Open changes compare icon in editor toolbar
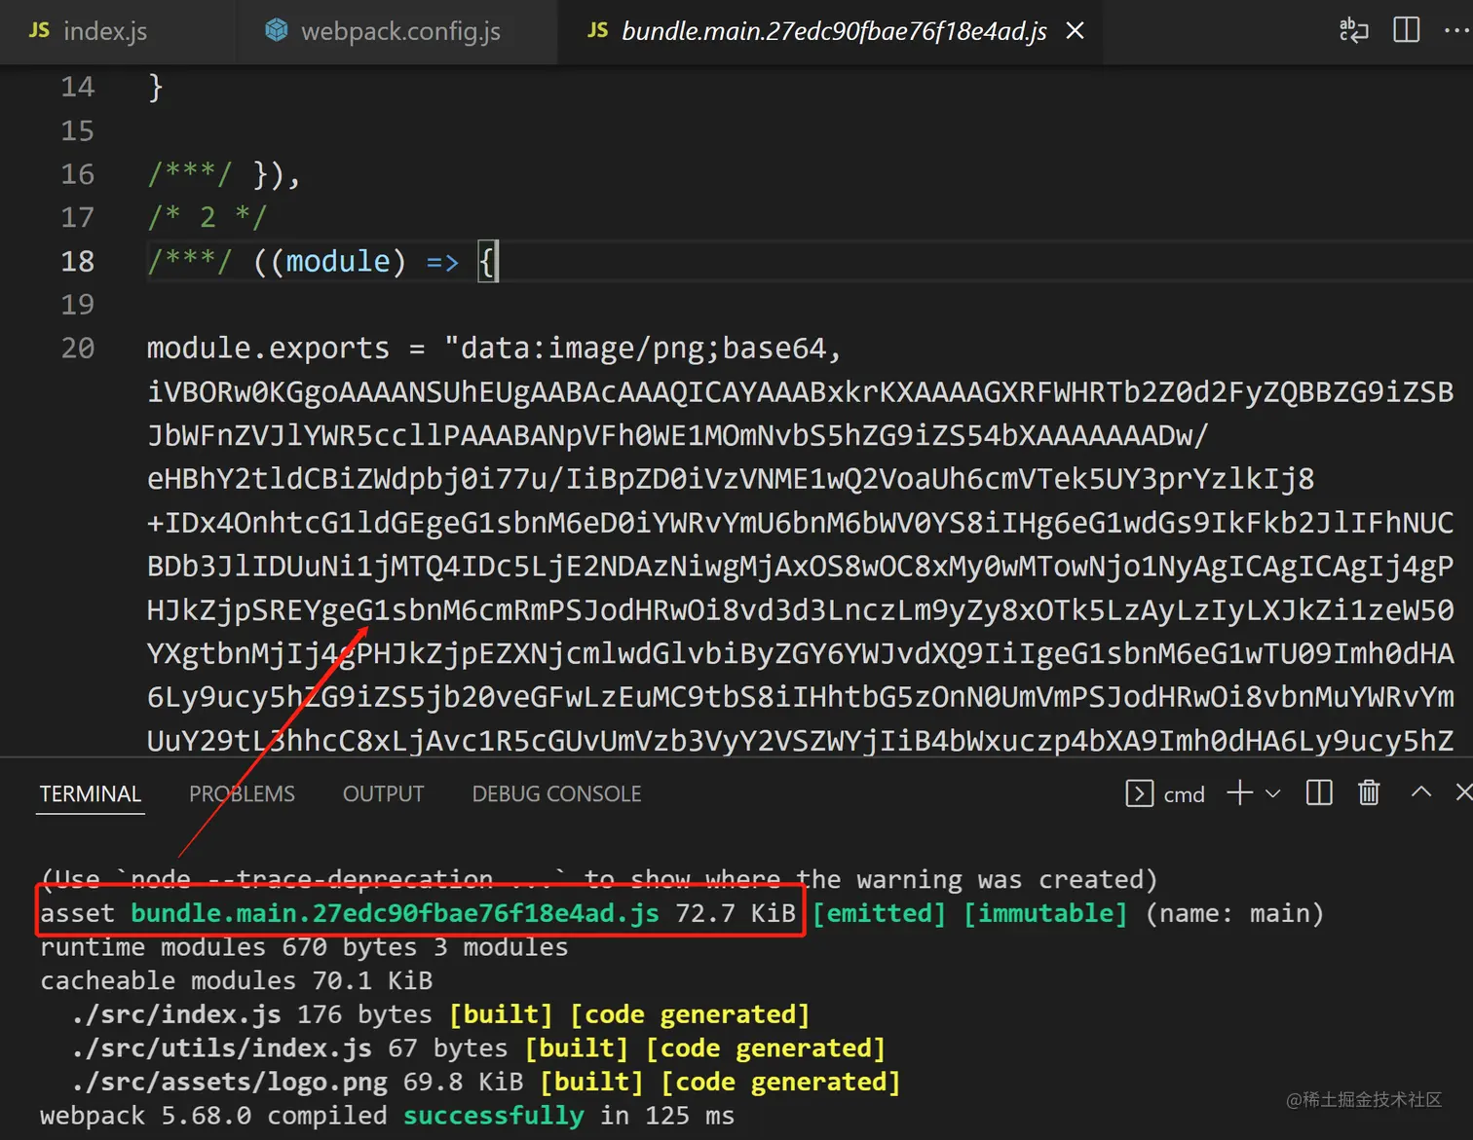The height and width of the screenshot is (1140, 1473). click(x=1354, y=30)
